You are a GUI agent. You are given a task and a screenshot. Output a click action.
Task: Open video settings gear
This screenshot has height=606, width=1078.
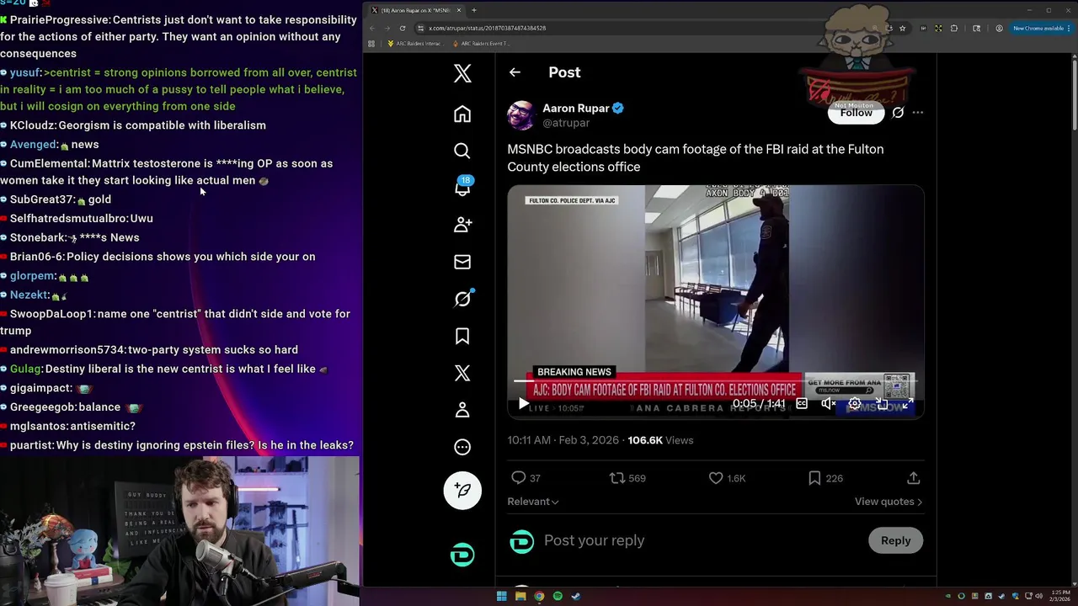855,404
